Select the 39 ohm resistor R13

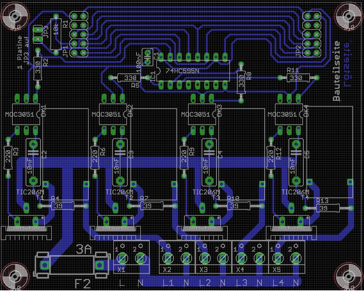328,208
